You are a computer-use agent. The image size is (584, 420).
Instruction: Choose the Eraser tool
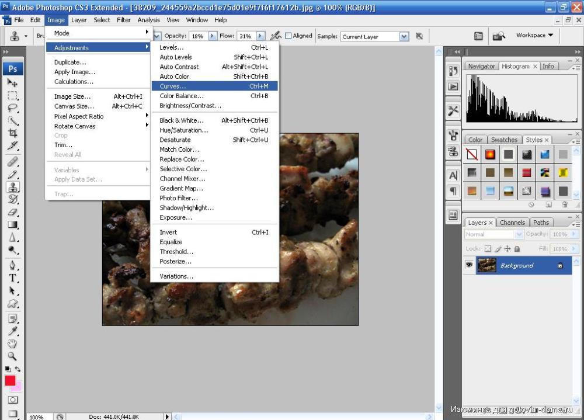point(13,212)
